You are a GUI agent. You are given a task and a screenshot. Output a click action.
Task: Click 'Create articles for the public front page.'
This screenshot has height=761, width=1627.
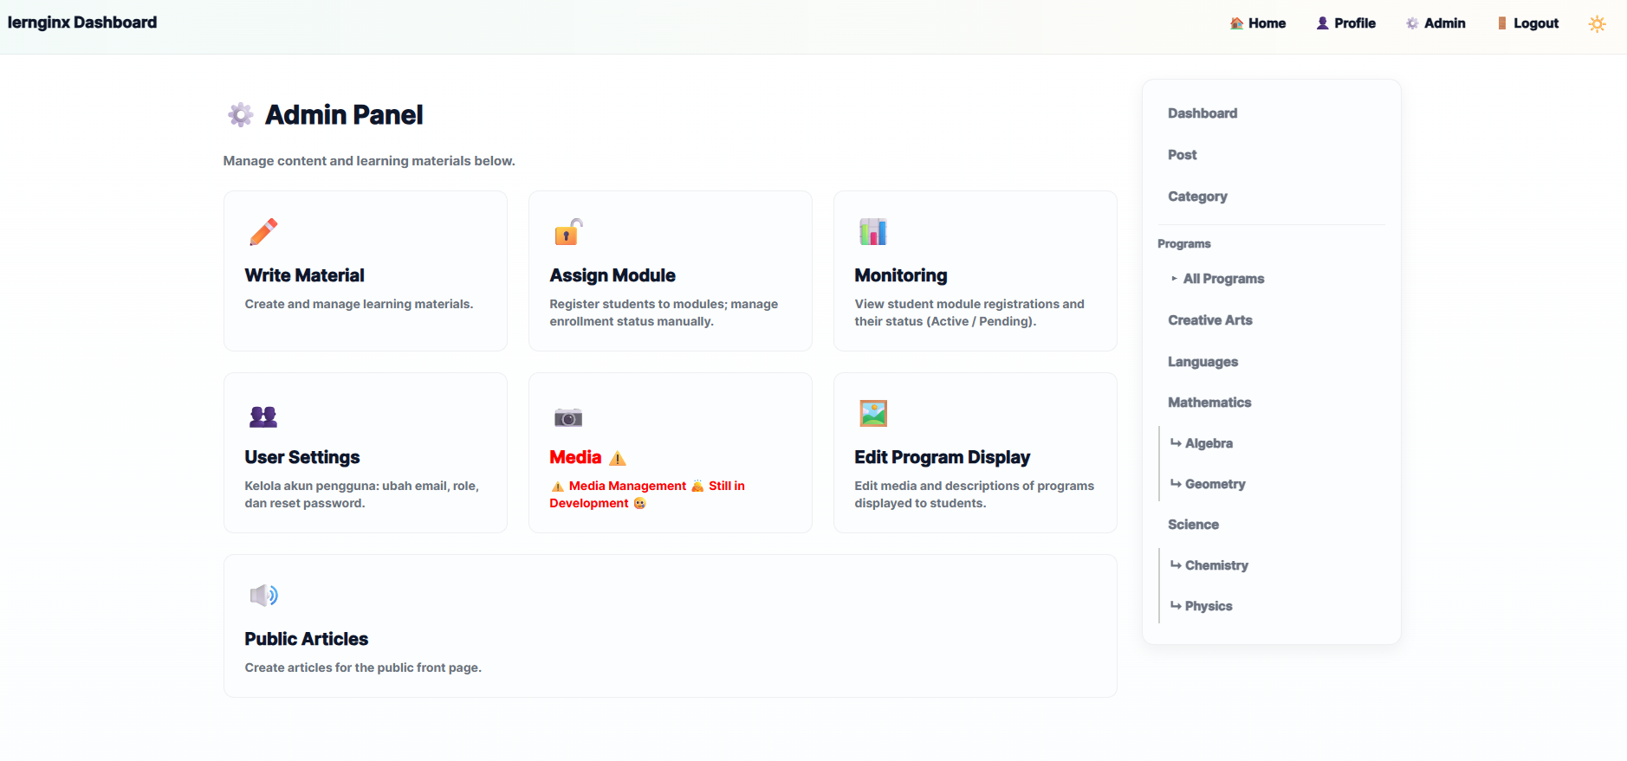(x=363, y=667)
